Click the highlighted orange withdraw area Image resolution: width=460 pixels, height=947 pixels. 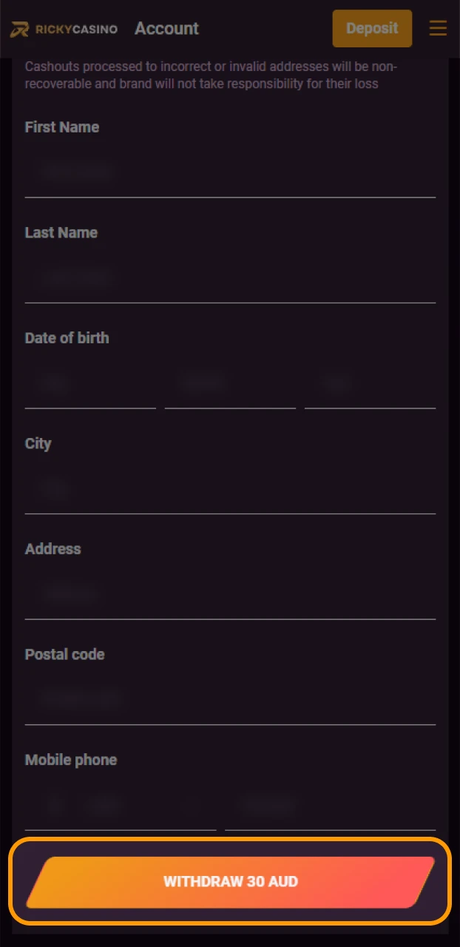tap(230, 881)
